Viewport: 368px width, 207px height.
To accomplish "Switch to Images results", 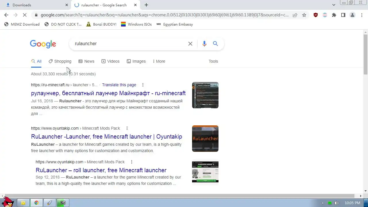I will (136, 61).
